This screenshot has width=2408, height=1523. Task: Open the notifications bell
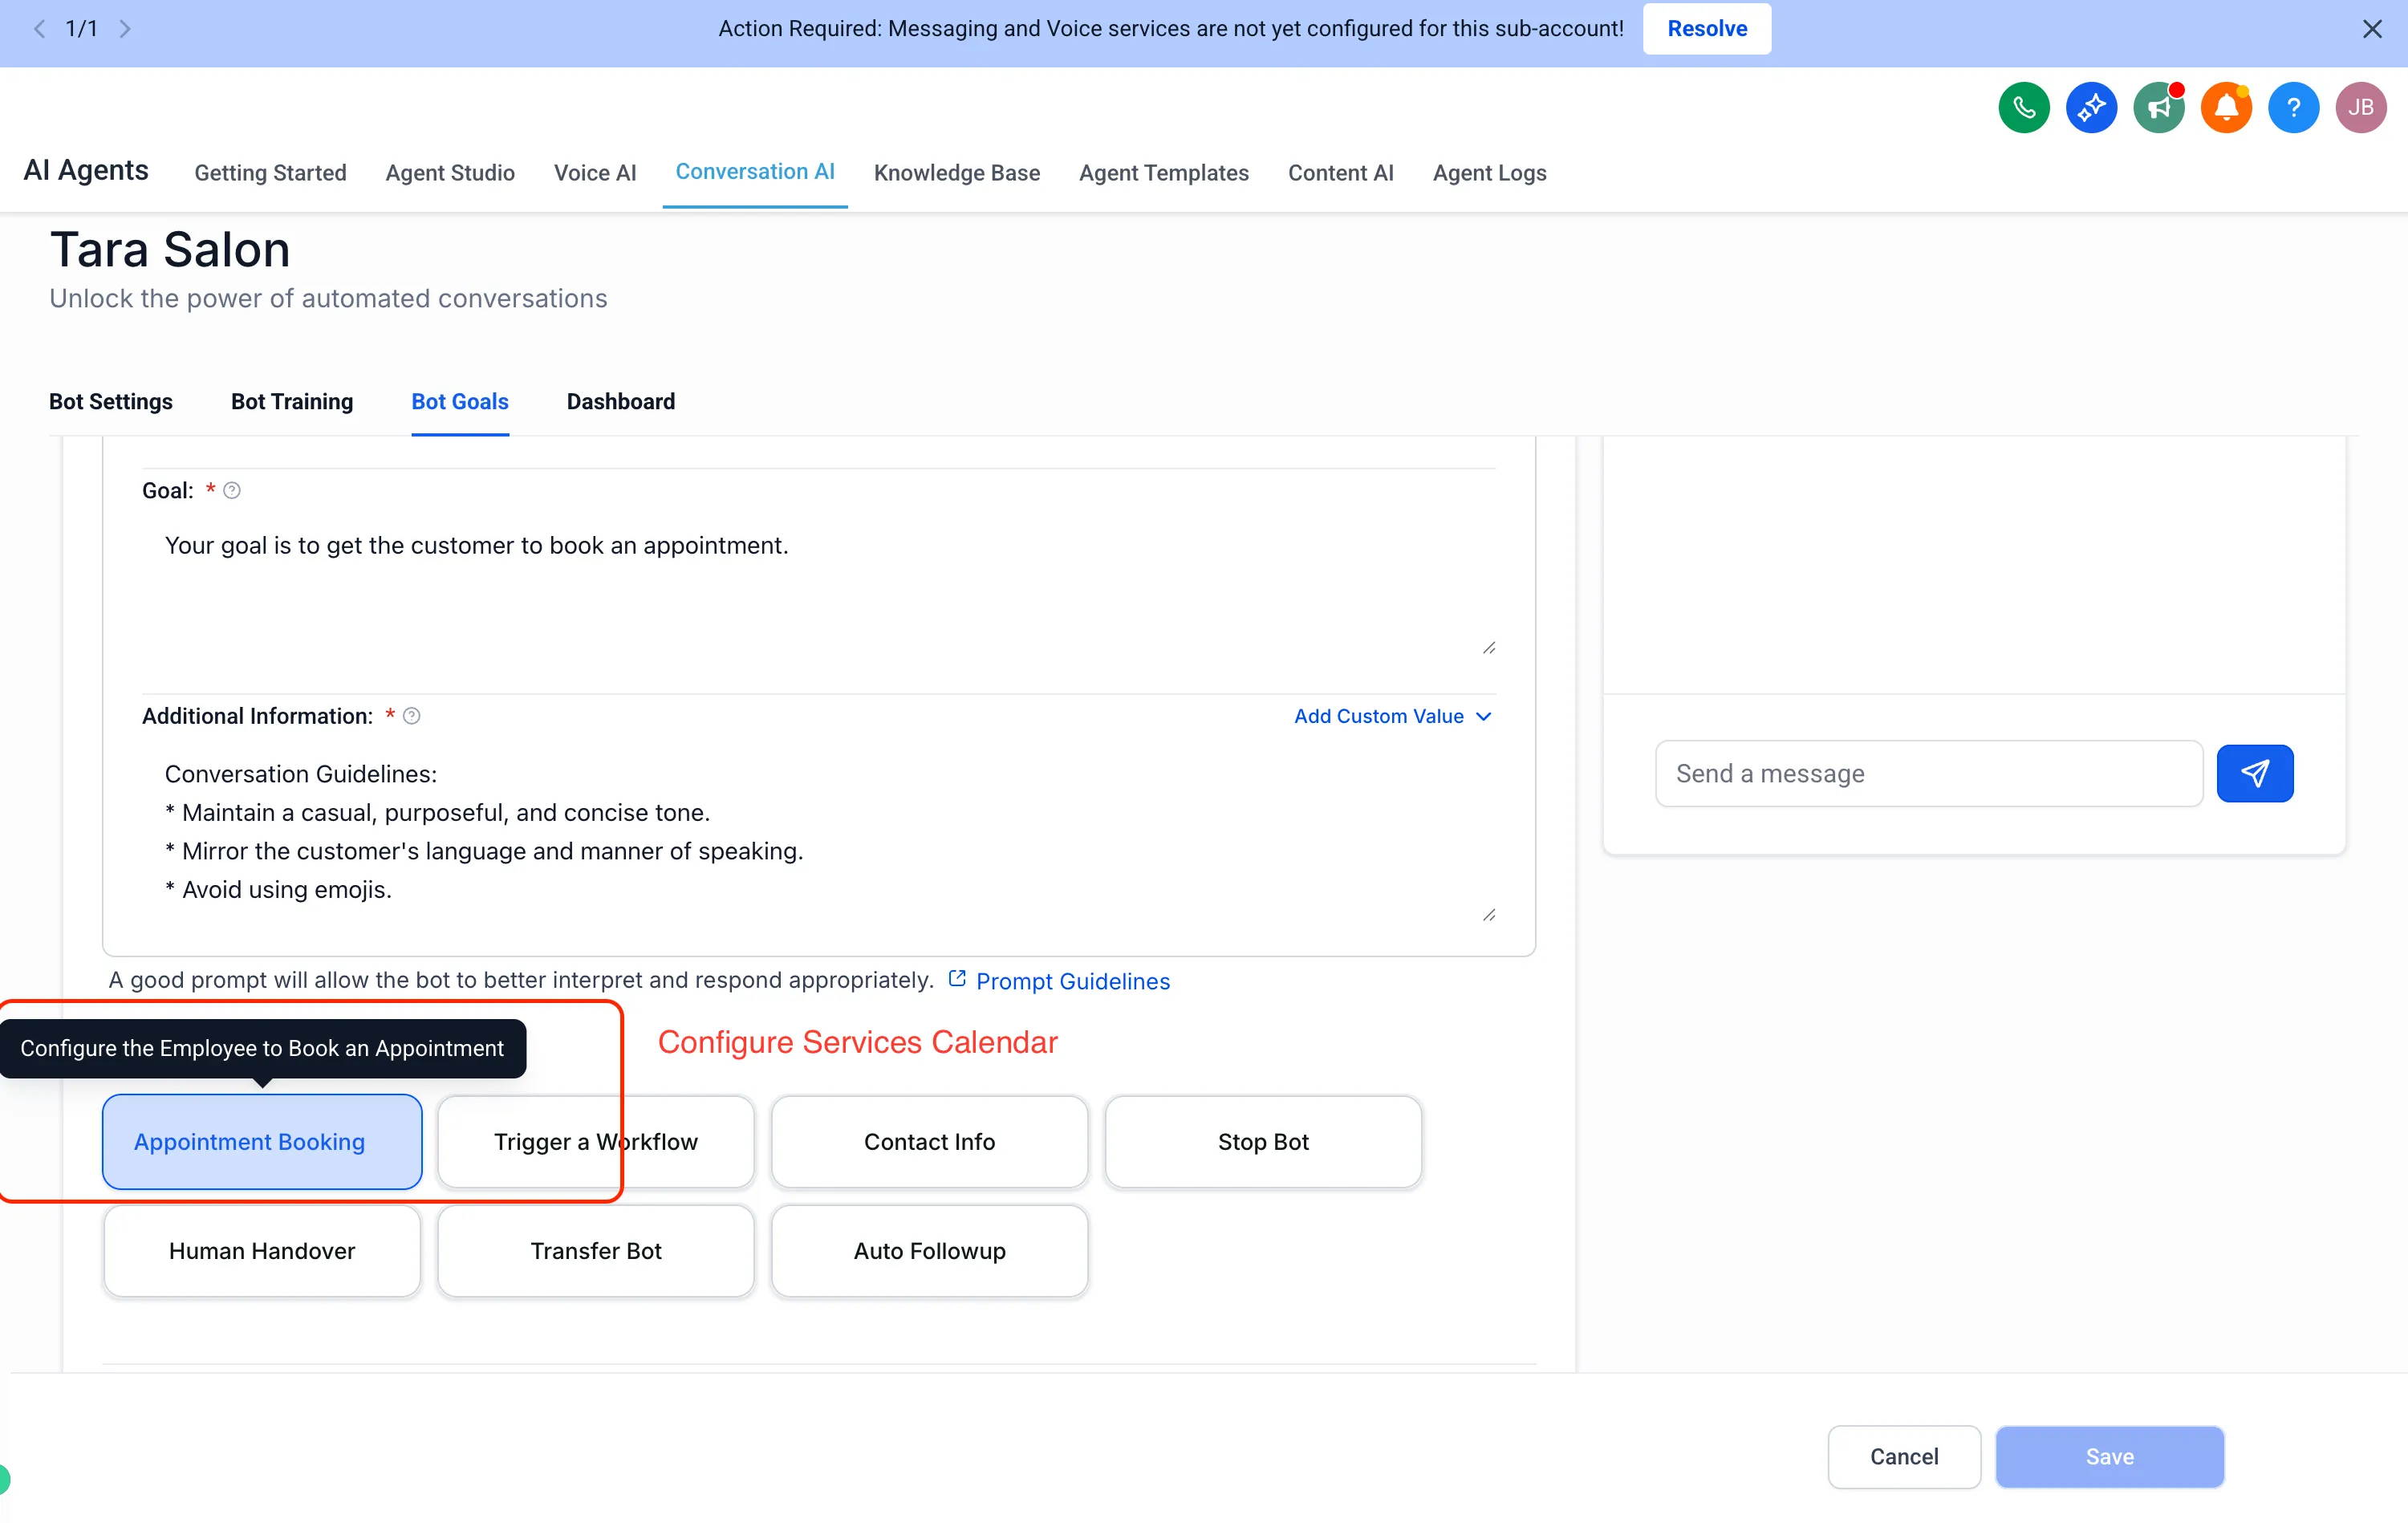coord(2226,107)
